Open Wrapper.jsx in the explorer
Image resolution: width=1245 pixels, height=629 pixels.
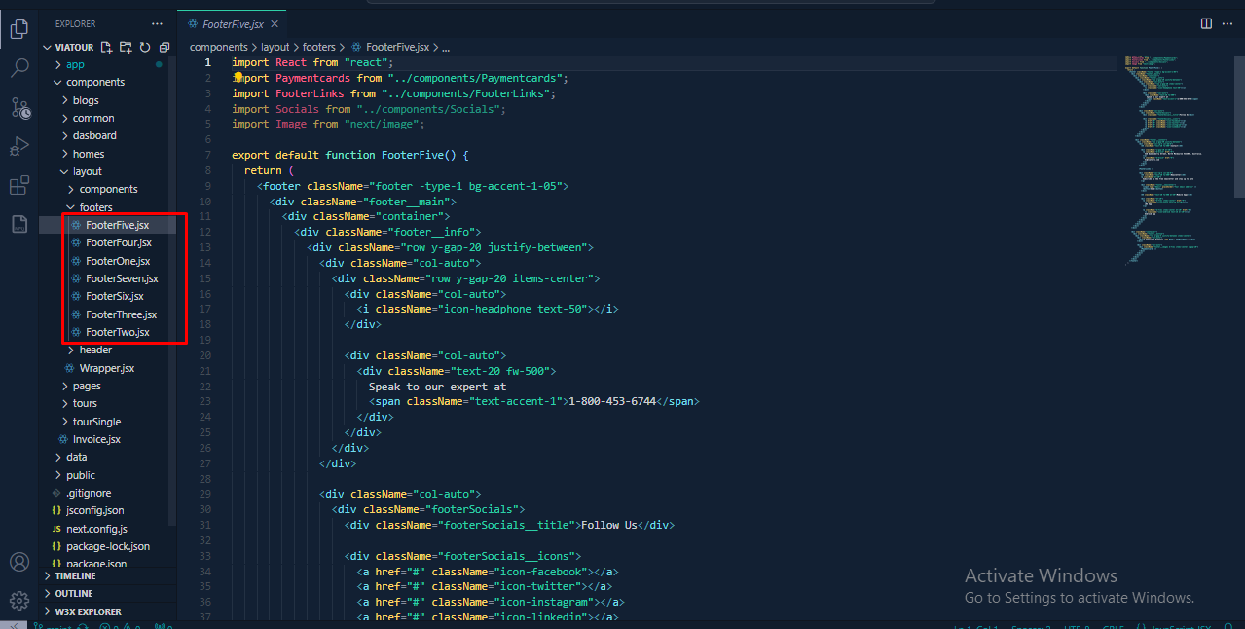(x=106, y=368)
